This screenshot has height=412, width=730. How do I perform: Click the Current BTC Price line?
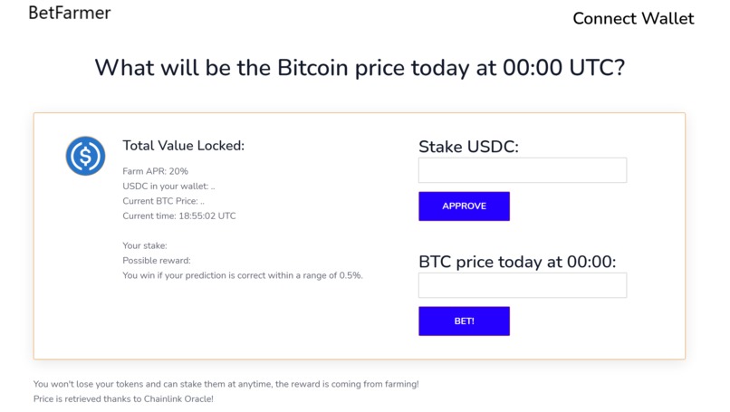(x=164, y=201)
